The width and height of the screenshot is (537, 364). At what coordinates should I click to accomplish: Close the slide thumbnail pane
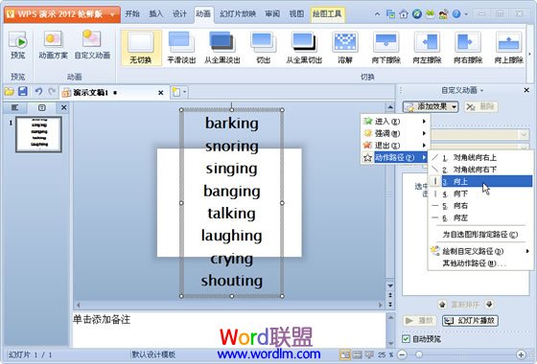point(63,107)
